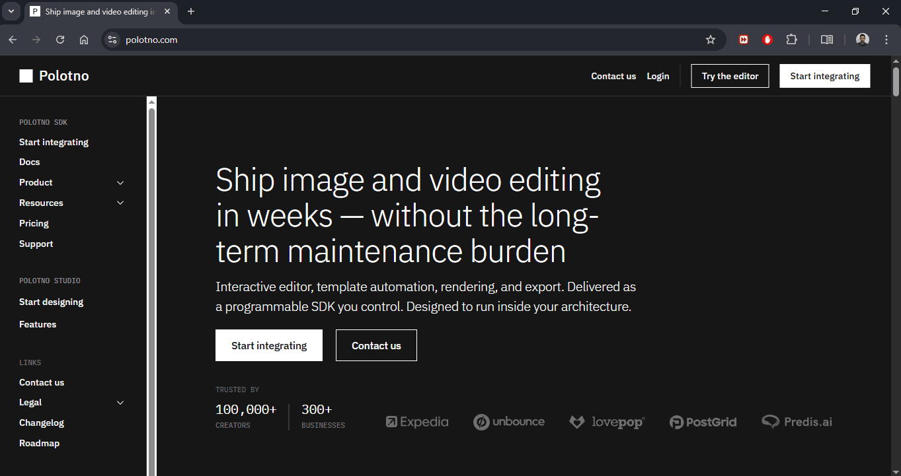Open Chrome three-dot menu
This screenshot has width=901, height=476.
[886, 40]
